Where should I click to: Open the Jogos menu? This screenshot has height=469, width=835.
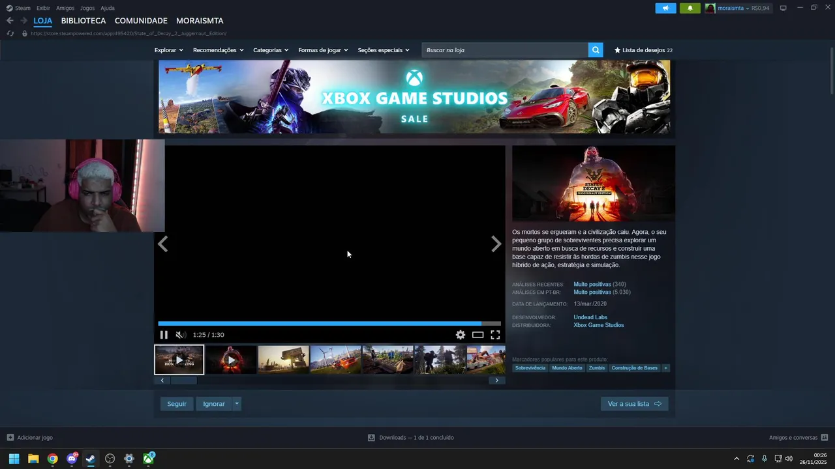(x=87, y=8)
